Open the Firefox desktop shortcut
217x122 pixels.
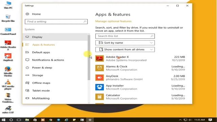click(8, 72)
